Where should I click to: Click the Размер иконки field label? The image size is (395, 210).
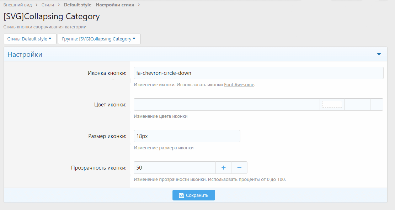pos(107,136)
